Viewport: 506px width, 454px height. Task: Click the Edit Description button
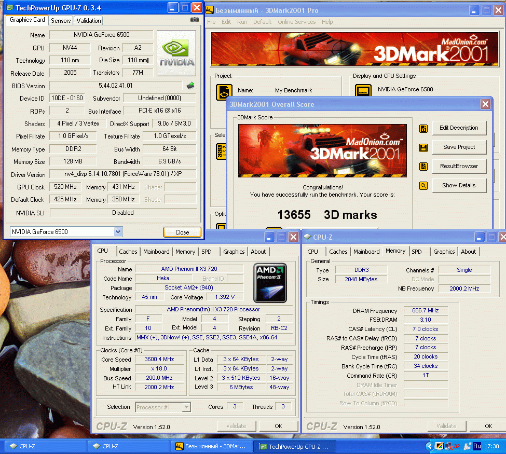(459, 128)
